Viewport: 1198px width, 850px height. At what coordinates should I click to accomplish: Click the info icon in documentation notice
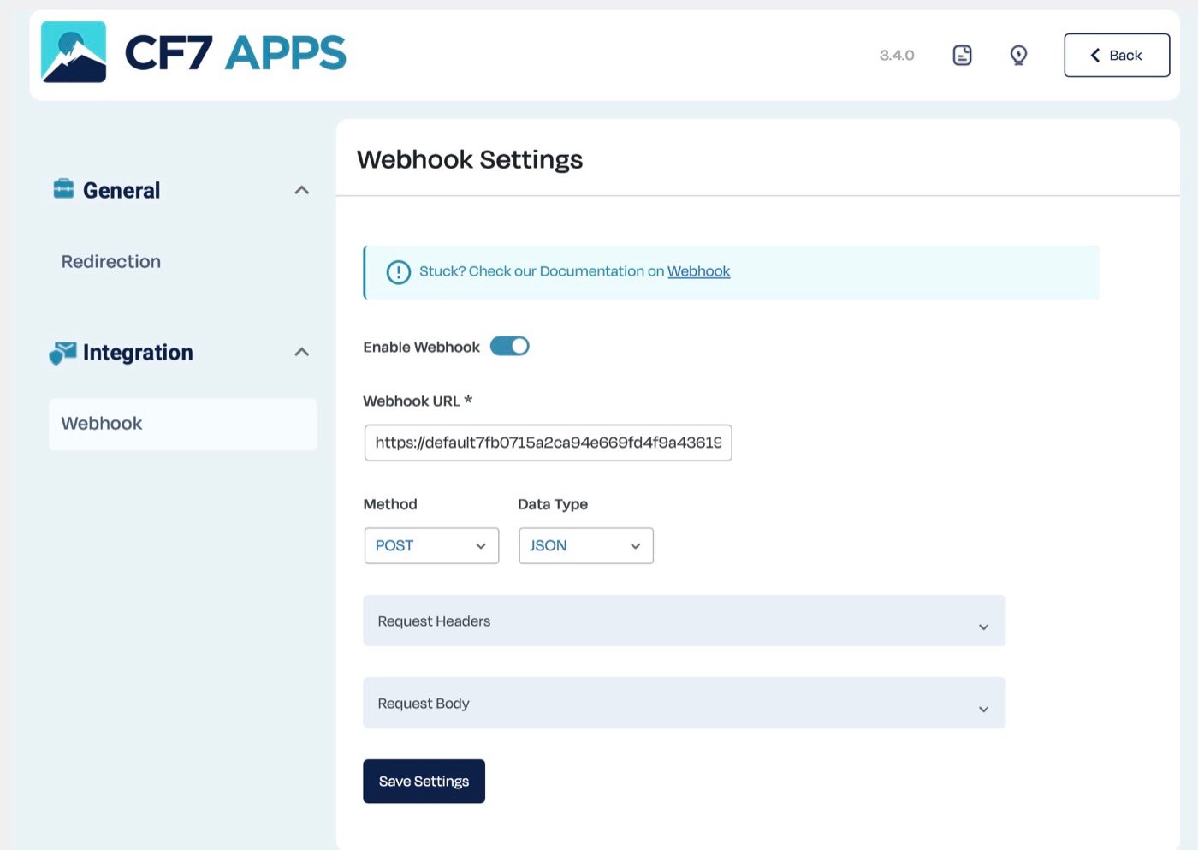pyautogui.click(x=398, y=272)
